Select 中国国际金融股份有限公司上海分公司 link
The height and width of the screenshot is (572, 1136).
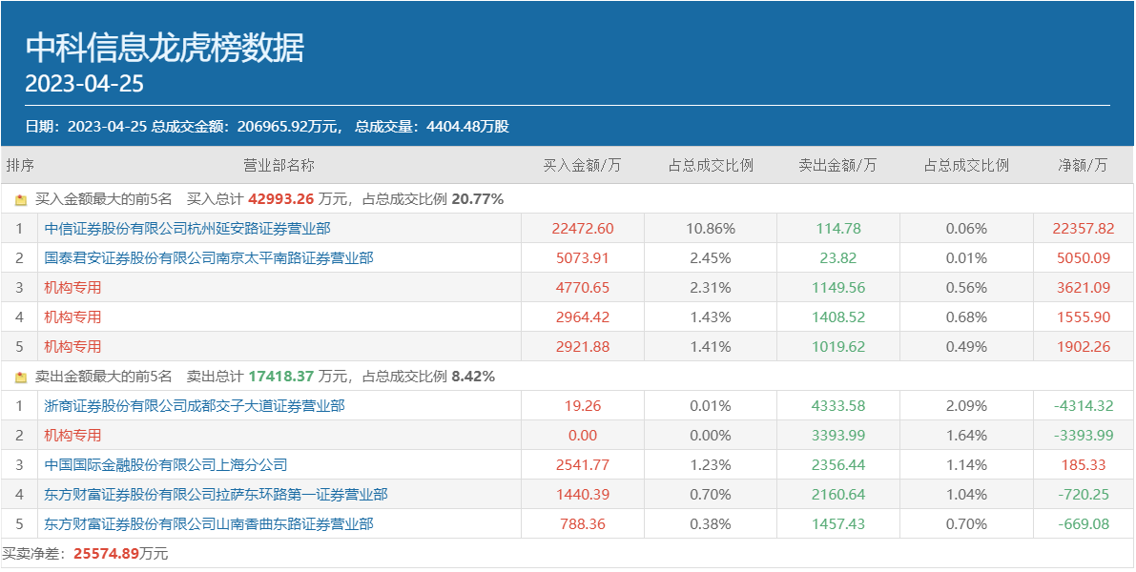click(x=166, y=465)
